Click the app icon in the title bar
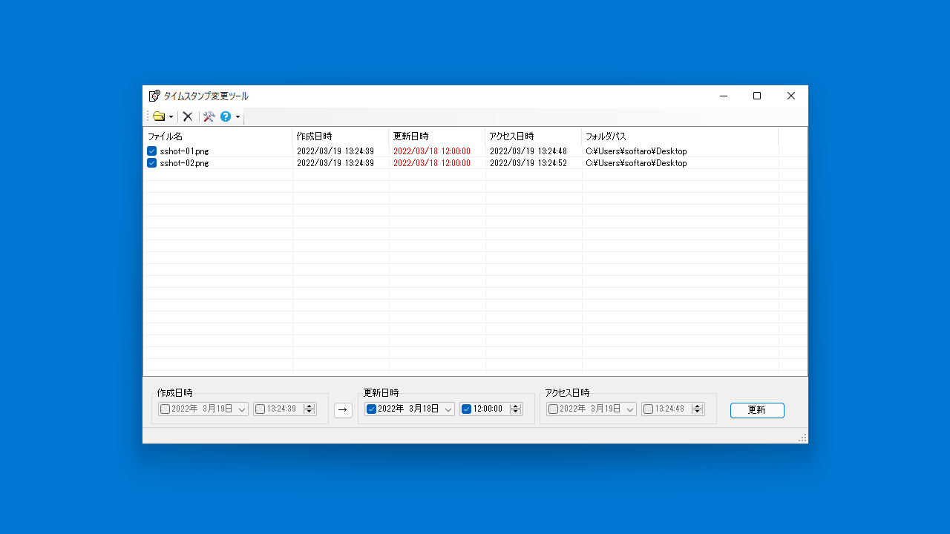The height and width of the screenshot is (534, 950). [154, 96]
